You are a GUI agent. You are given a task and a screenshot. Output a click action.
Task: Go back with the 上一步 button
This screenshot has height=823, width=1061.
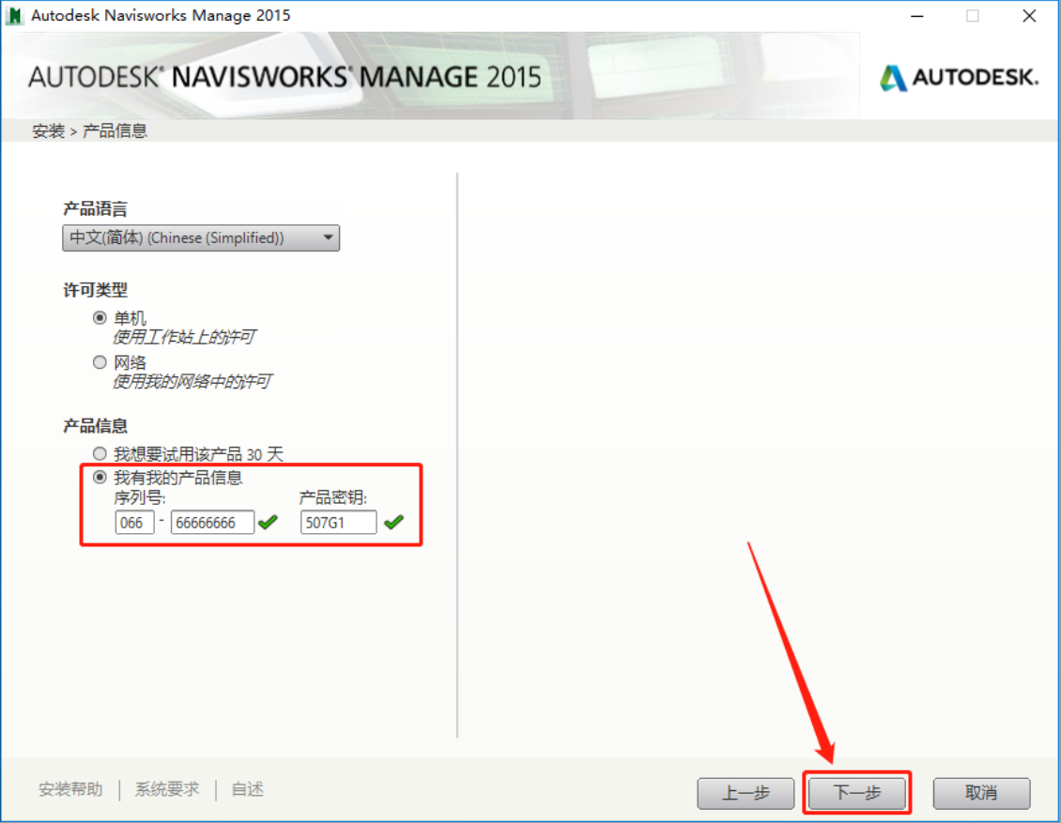[x=746, y=793]
